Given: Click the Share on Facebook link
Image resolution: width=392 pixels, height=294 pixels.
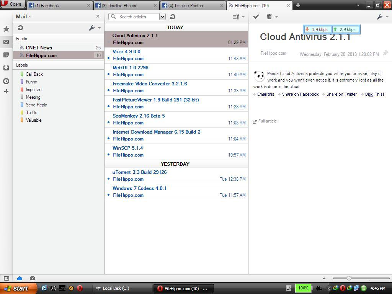Looking at the screenshot, I should 300,94.
